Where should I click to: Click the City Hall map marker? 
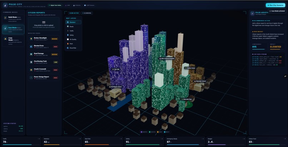click(x=116, y=70)
